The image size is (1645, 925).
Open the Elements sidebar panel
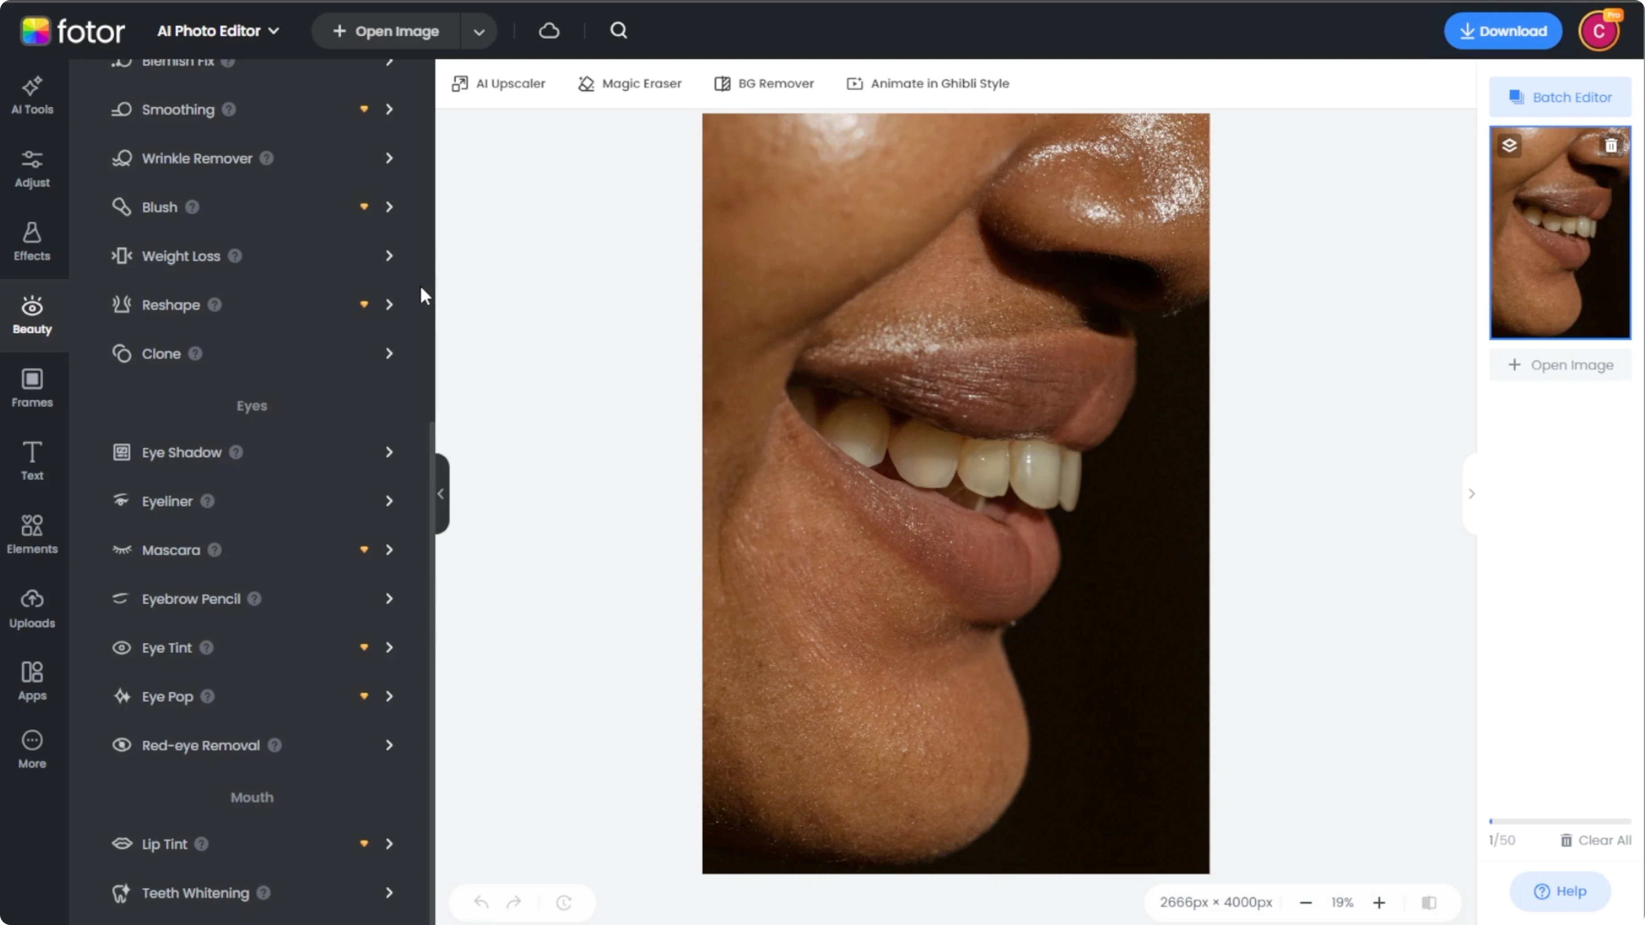(32, 535)
